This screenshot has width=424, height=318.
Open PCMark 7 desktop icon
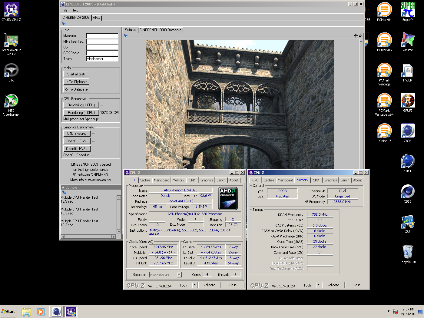click(x=384, y=133)
